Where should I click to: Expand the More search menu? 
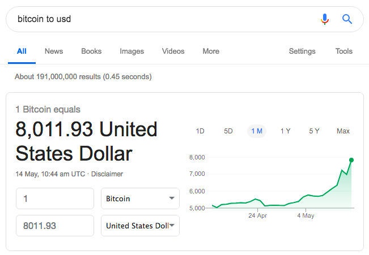click(x=211, y=51)
